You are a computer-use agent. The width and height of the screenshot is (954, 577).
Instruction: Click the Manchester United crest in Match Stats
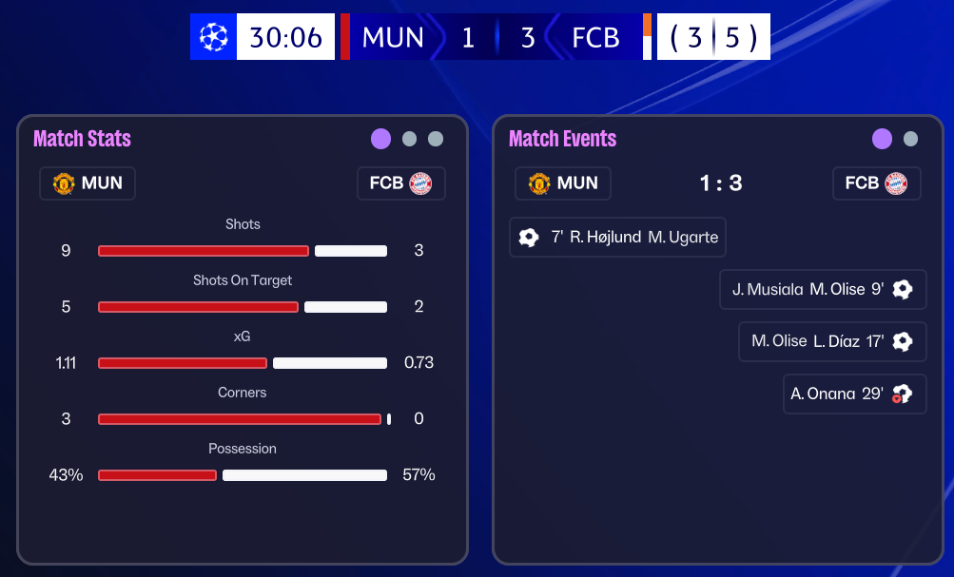(64, 183)
